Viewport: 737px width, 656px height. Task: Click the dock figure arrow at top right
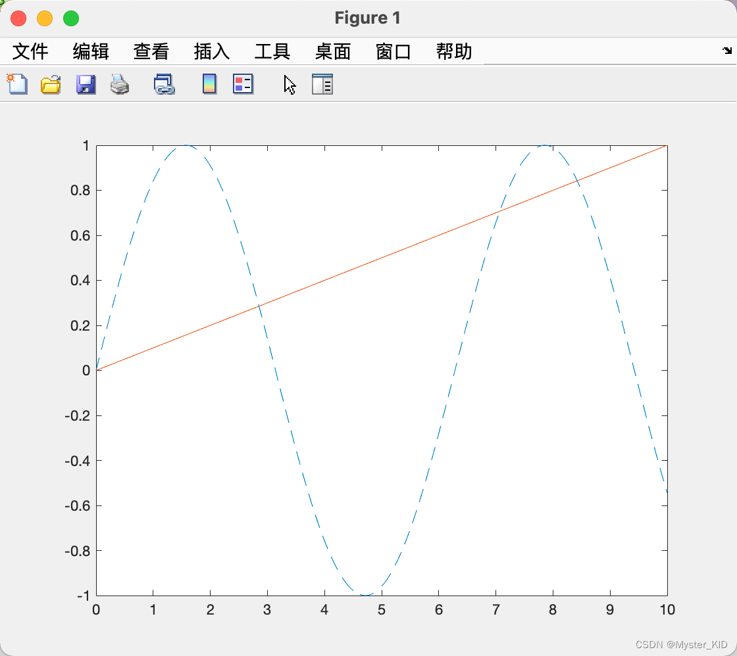[x=726, y=51]
